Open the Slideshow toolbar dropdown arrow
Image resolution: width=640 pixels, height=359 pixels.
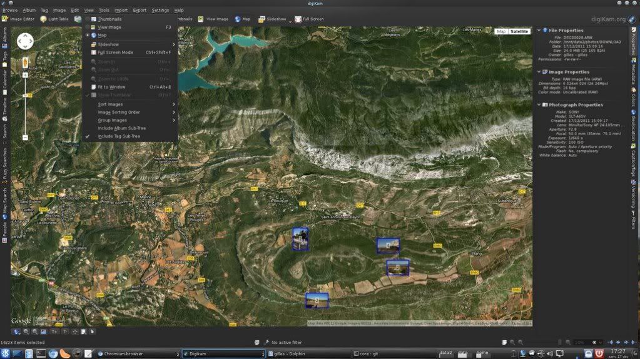pos(290,21)
